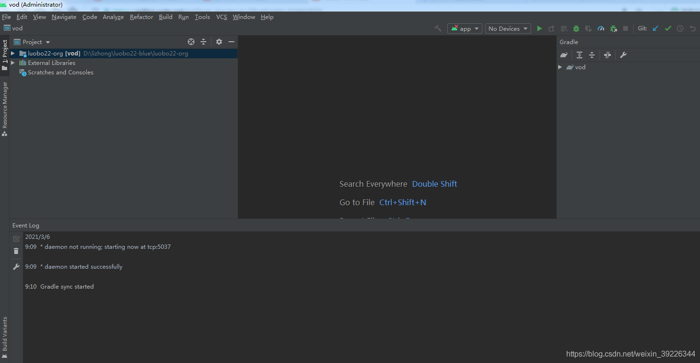Open the Analyze menu
The width and height of the screenshot is (700, 363).
pyautogui.click(x=113, y=17)
